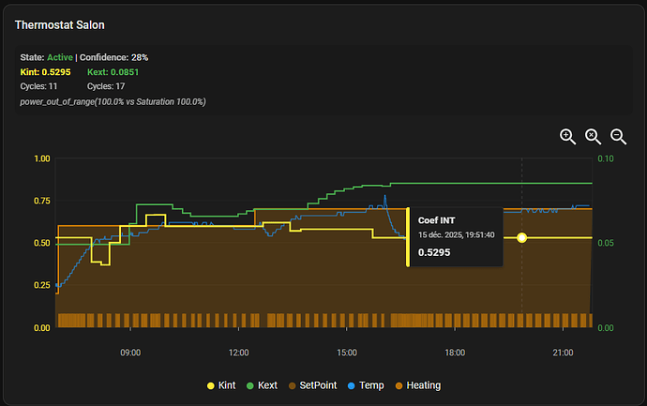The height and width of the screenshot is (406, 647).
Task: Click the 15:00 time axis label
Action: pyautogui.click(x=347, y=353)
